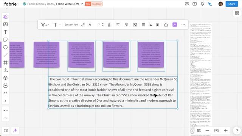Select the circle shape tool
242x136 pixels.
pyautogui.click(x=5, y=47)
